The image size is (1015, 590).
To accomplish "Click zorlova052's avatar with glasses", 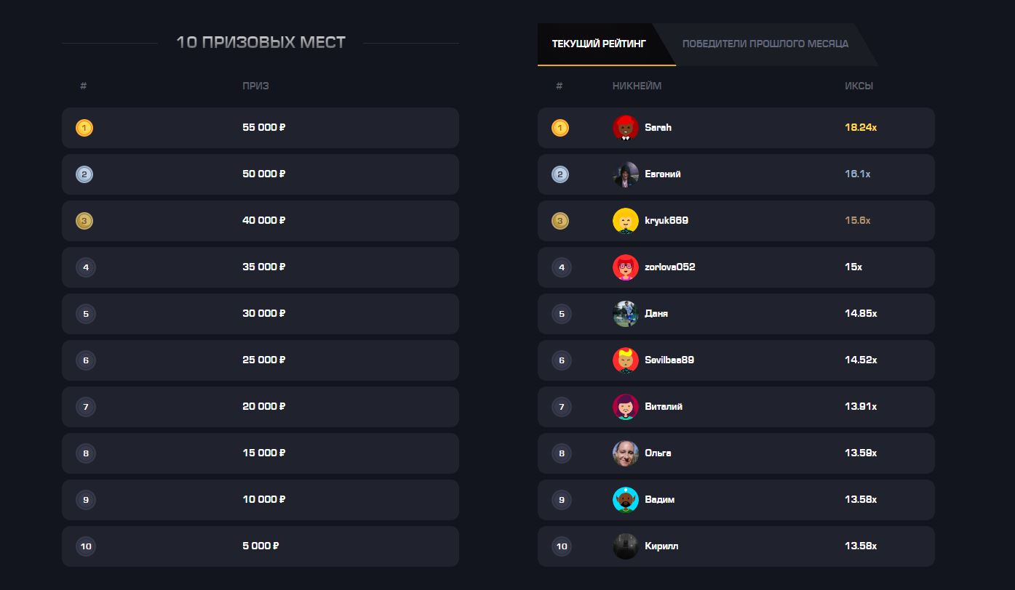I will click(x=626, y=267).
